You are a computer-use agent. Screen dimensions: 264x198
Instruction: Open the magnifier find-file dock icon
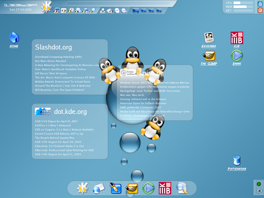click(182, 188)
